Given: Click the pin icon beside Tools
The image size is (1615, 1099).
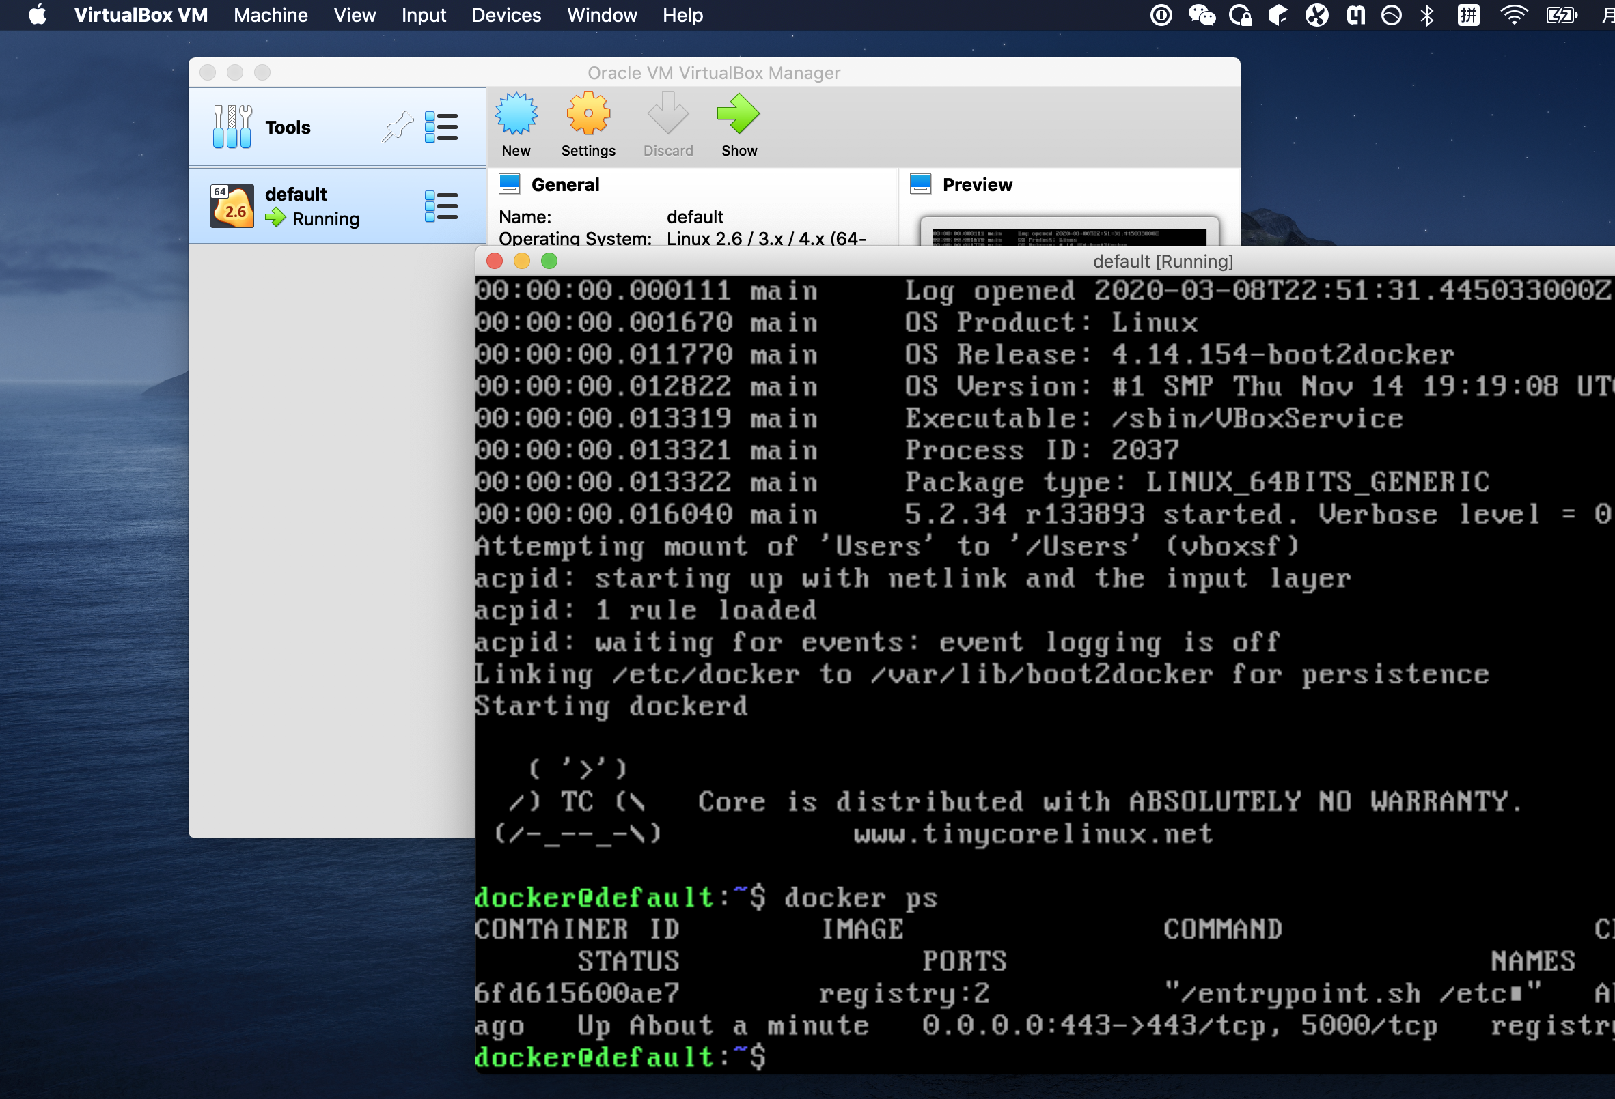Looking at the screenshot, I should tap(397, 128).
